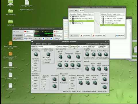Click Audition button in amSynth
138x104 pixels.
(74, 47)
